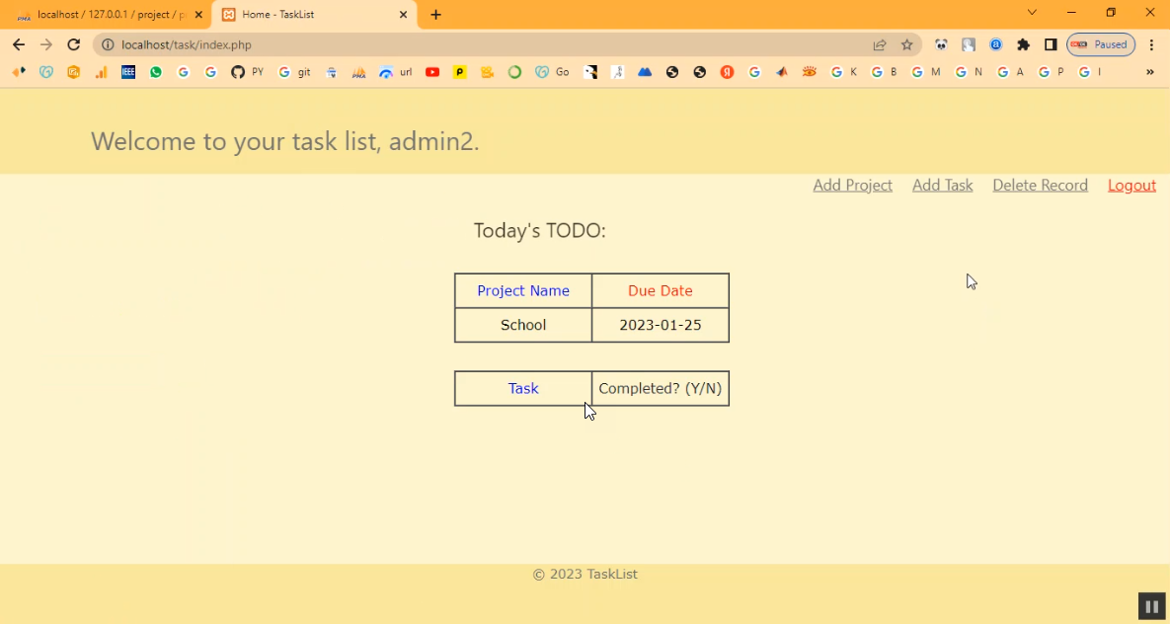Click the Today's TODO heading
The height and width of the screenshot is (624, 1170).
(x=539, y=231)
